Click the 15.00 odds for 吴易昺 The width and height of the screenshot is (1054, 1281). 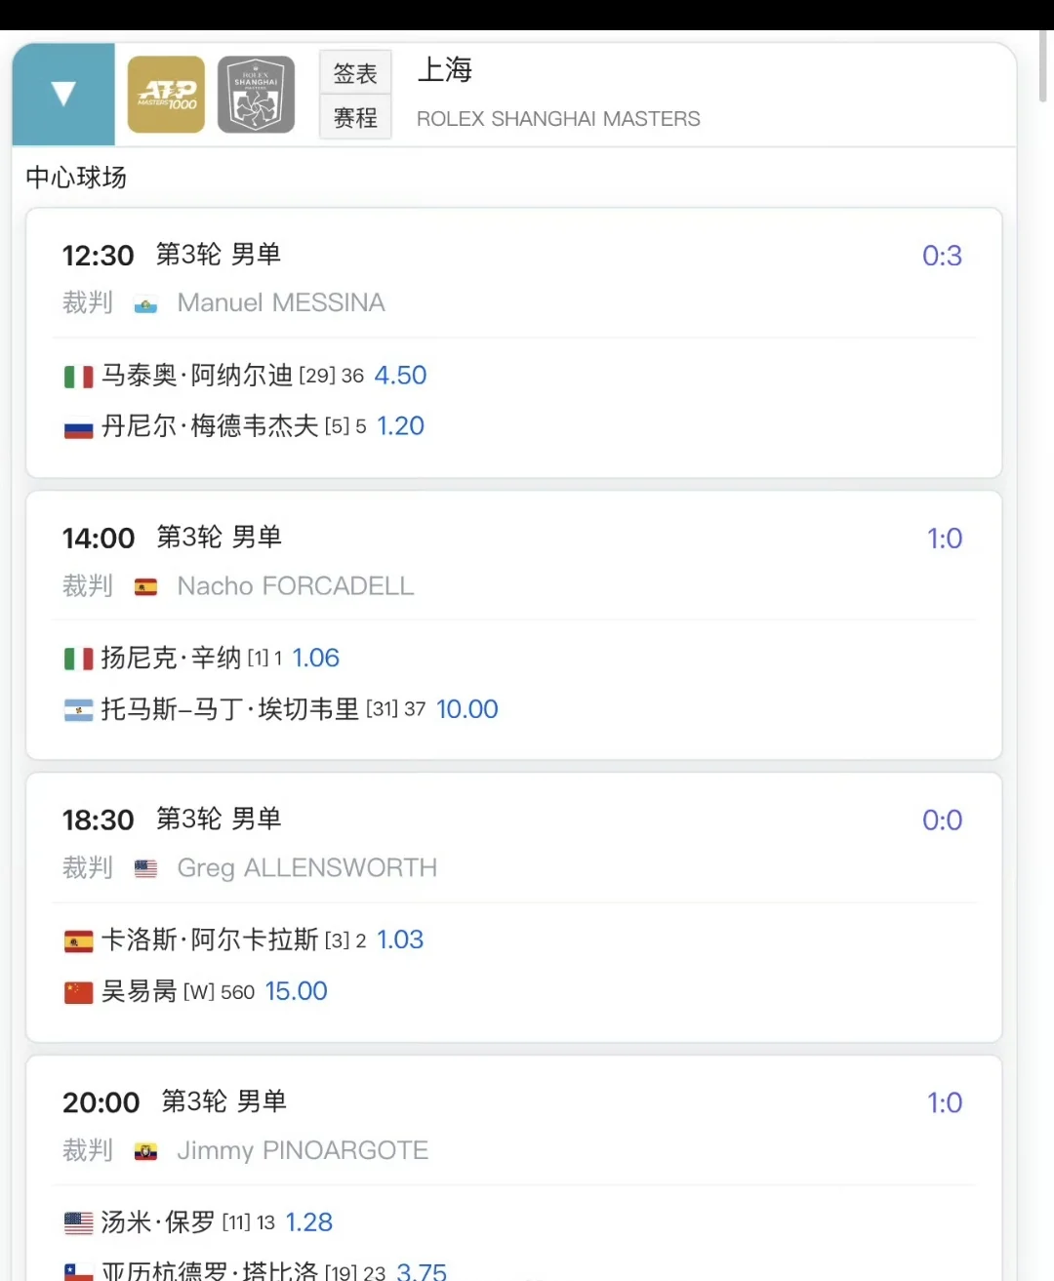pos(296,991)
